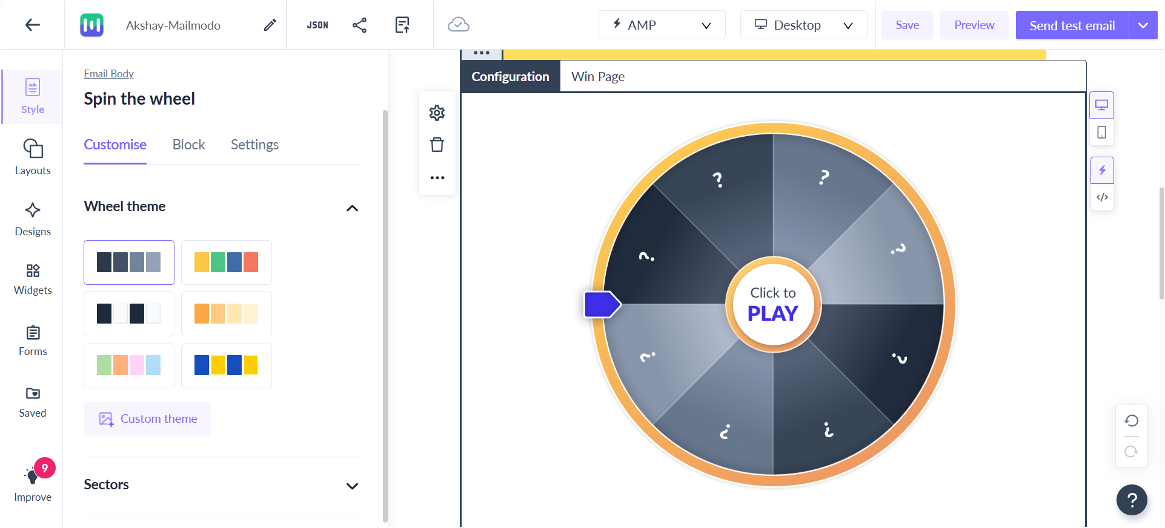Check the cloud save status icon
The height and width of the screenshot is (528, 1165).
[x=459, y=25]
